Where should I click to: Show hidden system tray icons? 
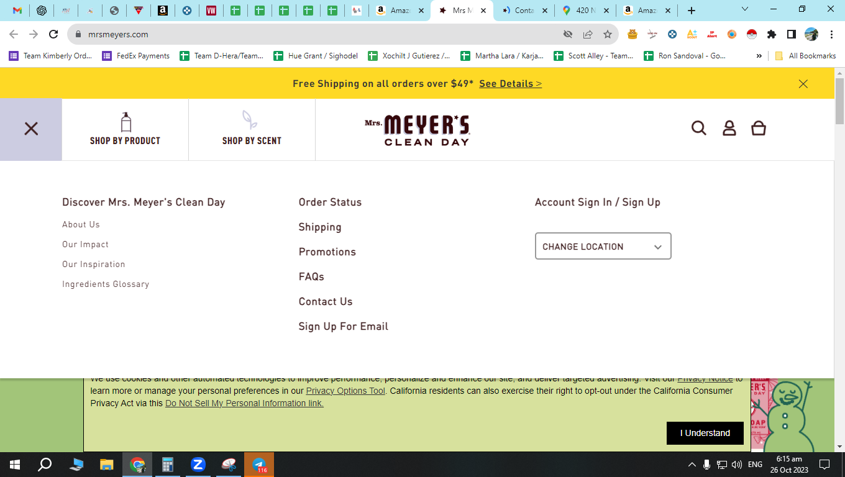click(x=692, y=465)
